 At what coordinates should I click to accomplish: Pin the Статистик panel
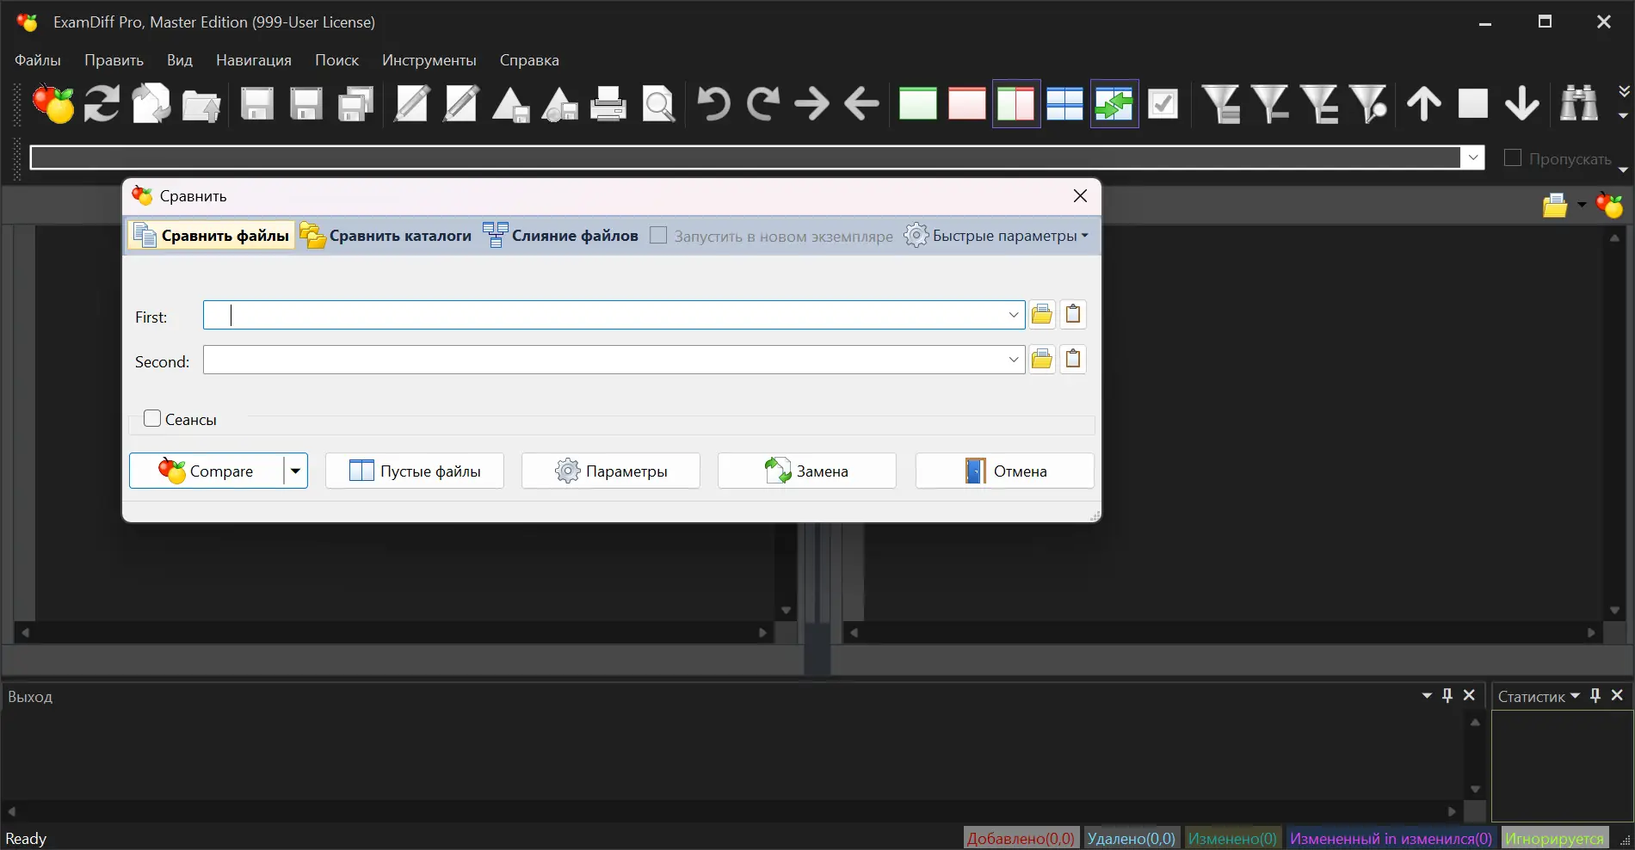pos(1595,695)
